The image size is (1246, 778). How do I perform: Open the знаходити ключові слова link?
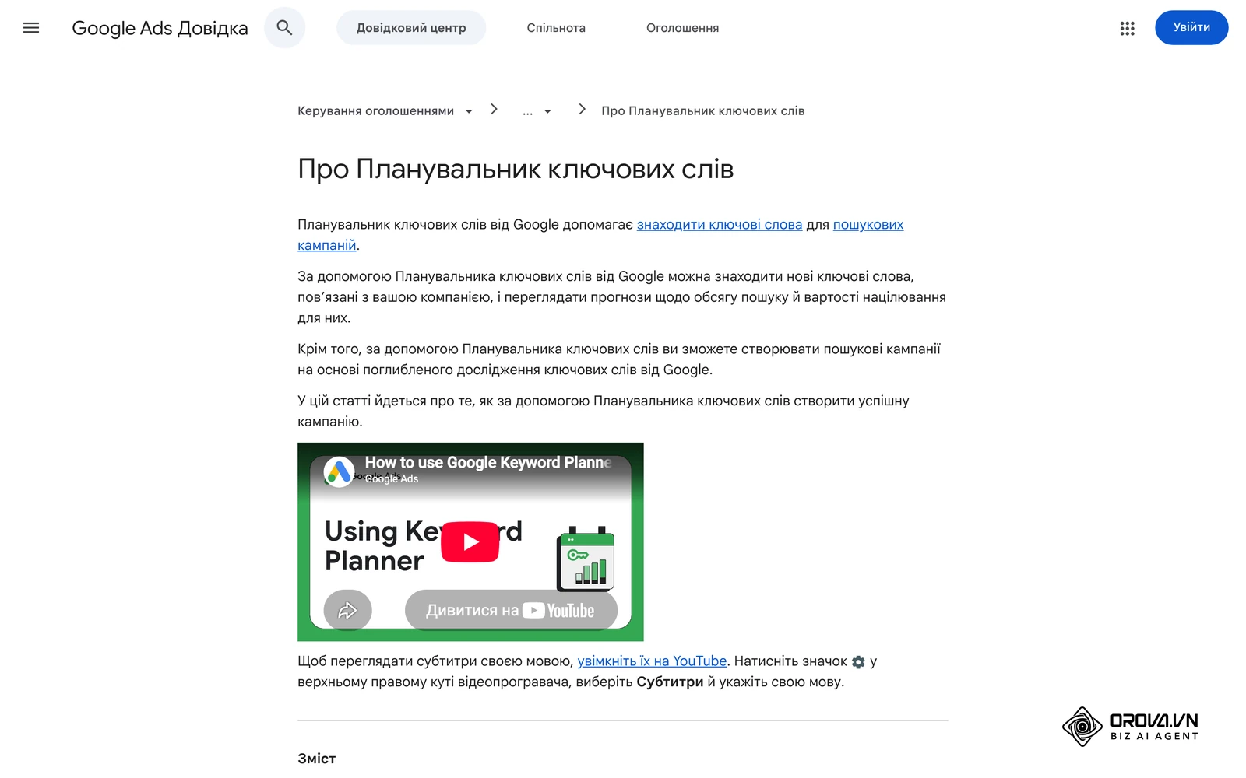coord(720,225)
